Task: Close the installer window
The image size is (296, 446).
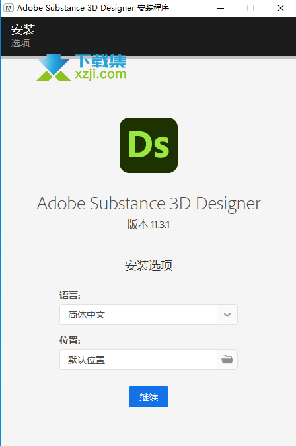Action: point(281,8)
